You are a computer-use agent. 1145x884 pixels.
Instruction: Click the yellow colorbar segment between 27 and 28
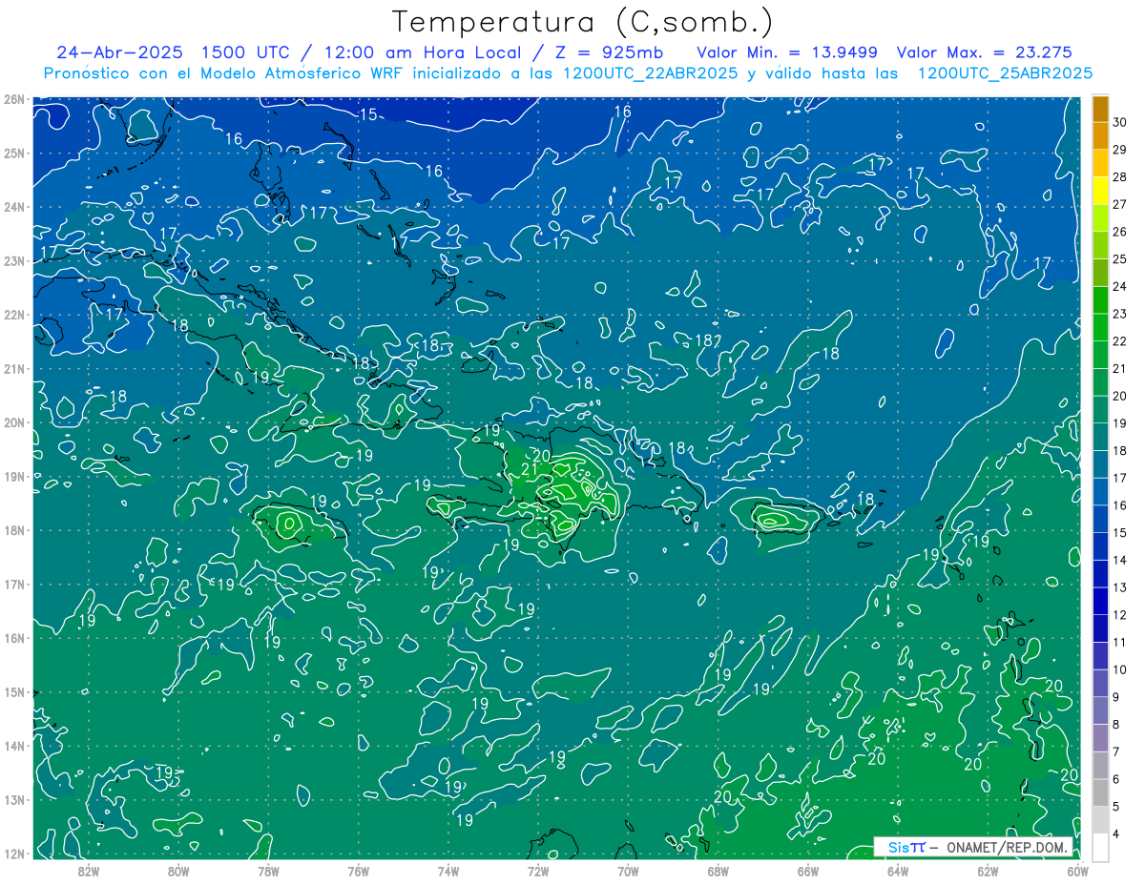tap(1100, 191)
